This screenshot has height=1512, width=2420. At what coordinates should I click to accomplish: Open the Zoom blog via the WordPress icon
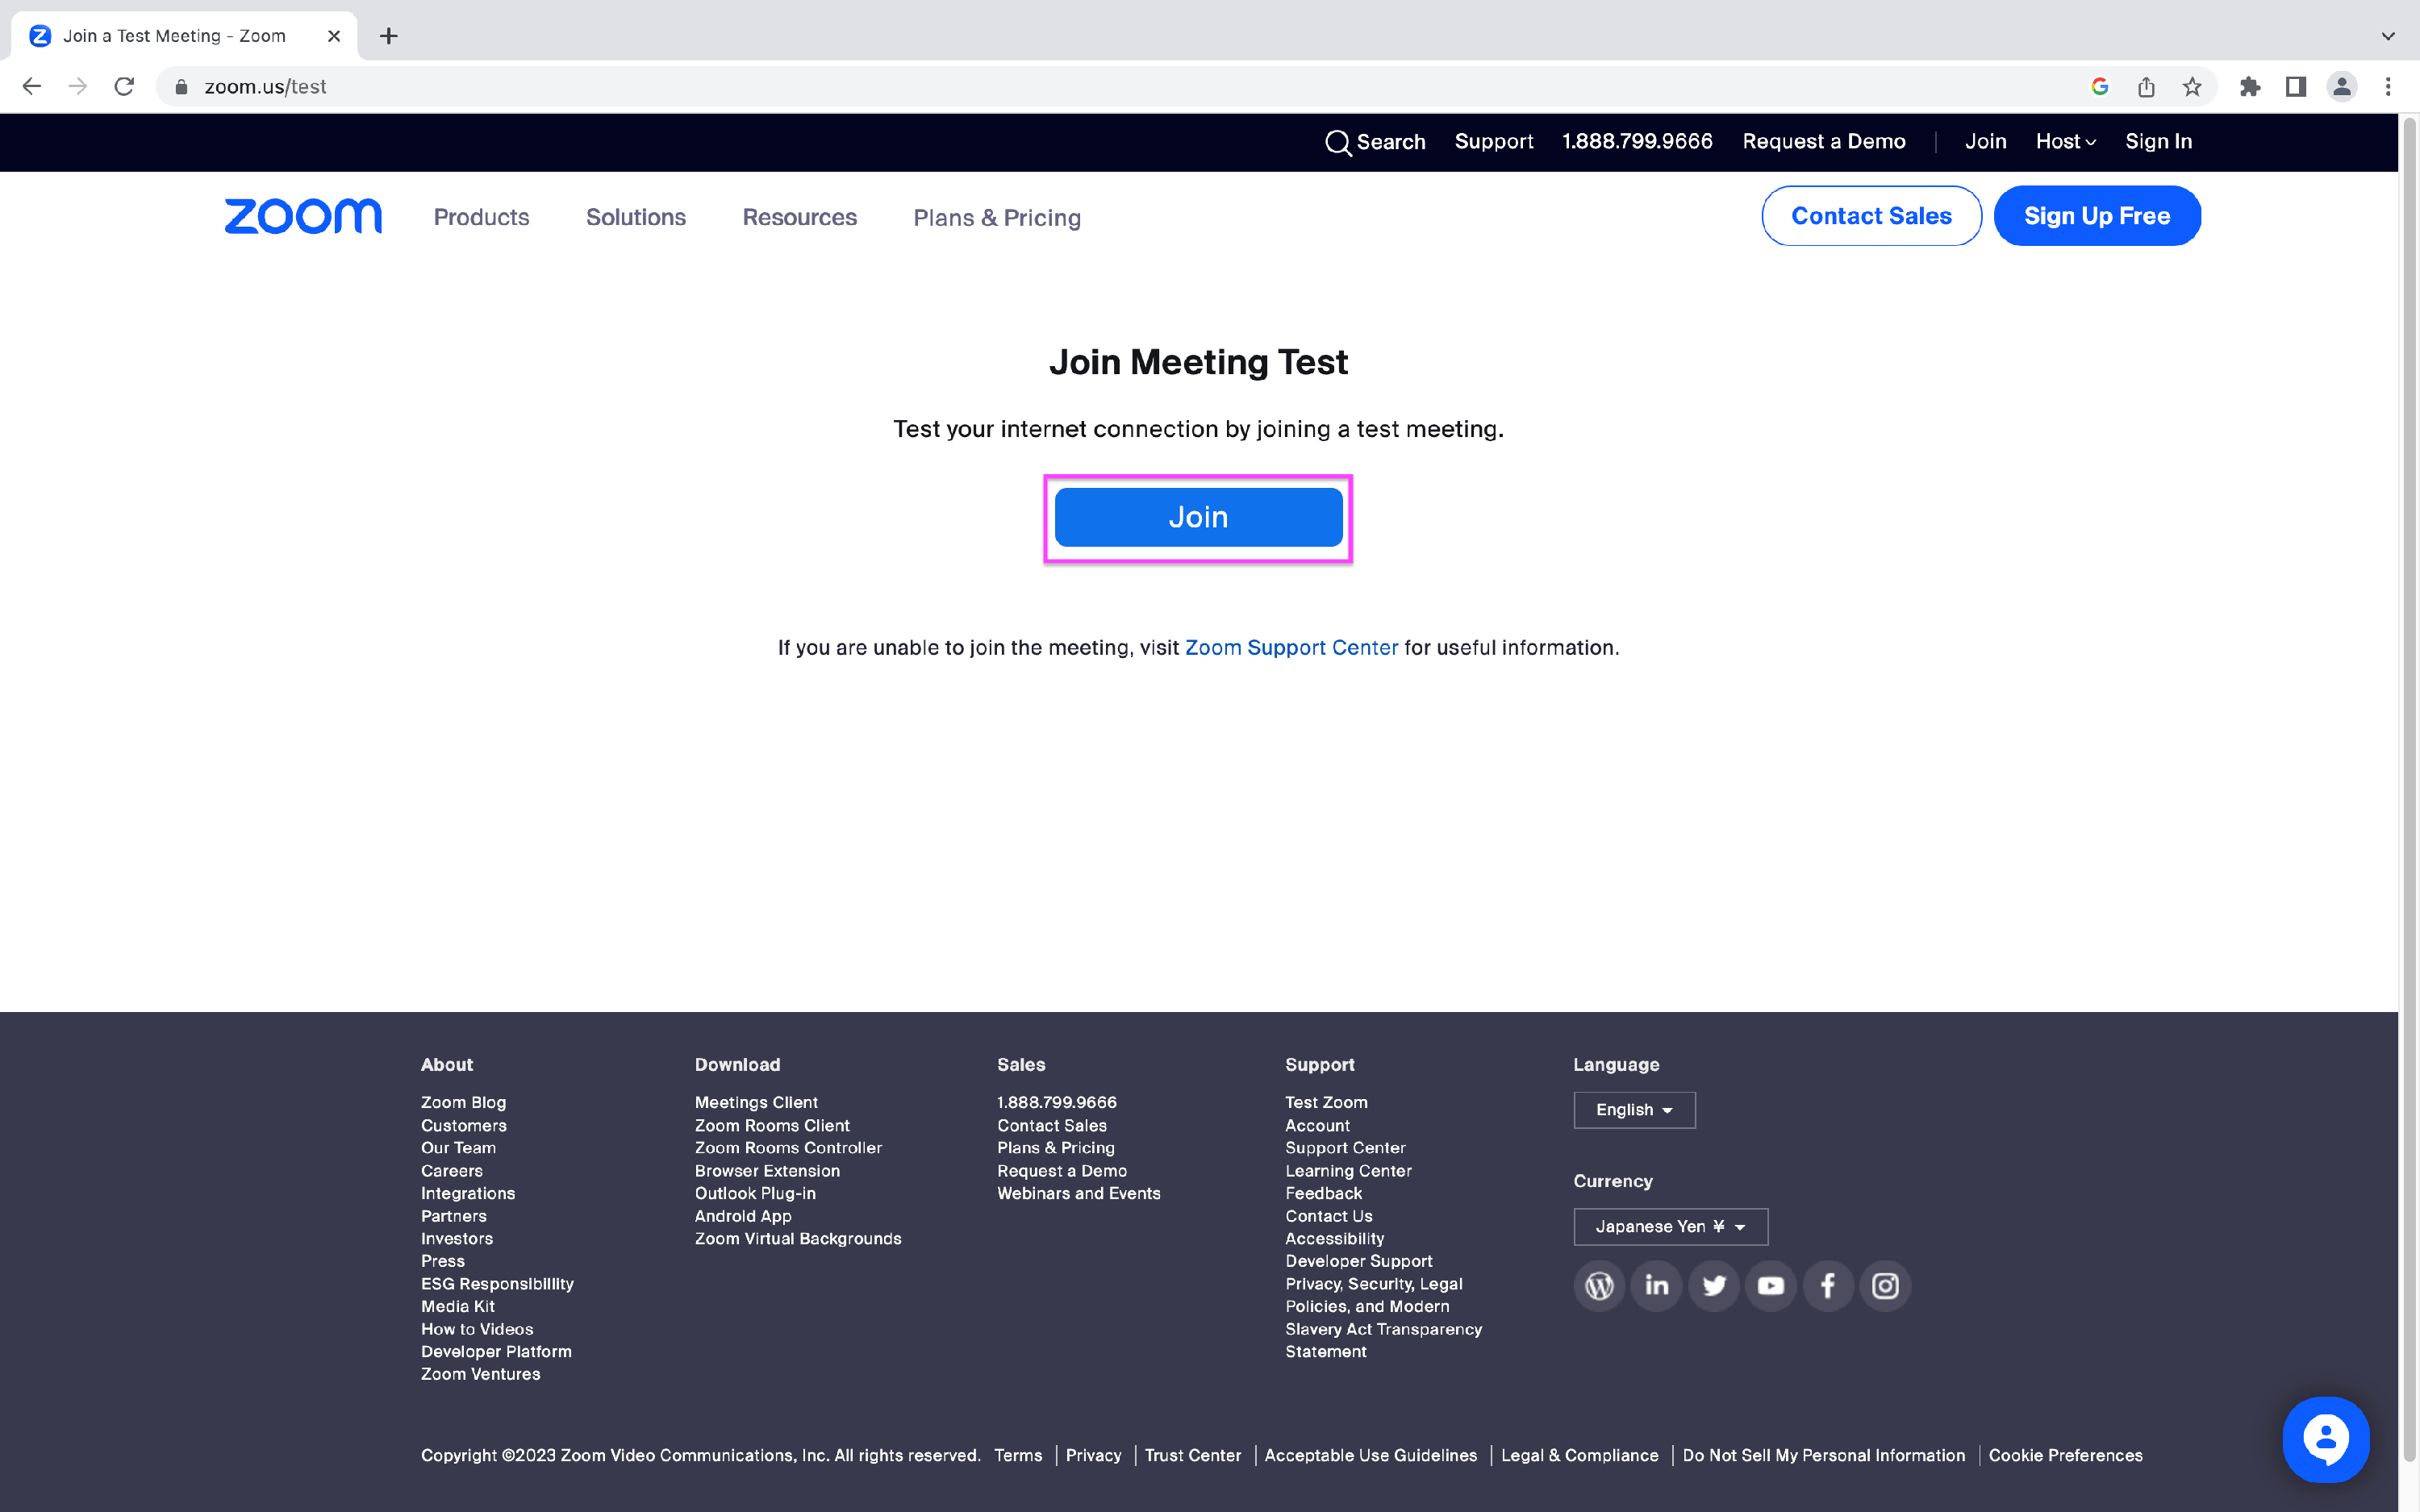pos(1598,1285)
